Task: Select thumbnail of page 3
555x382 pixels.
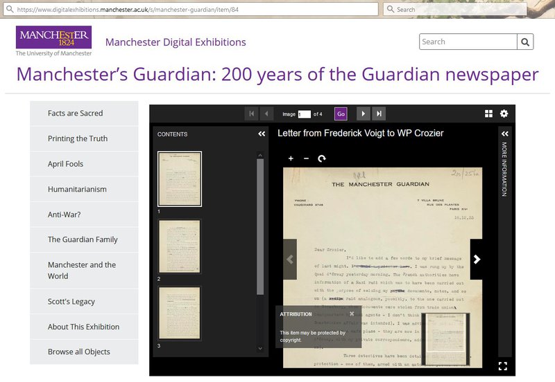Action: point(180,313)
